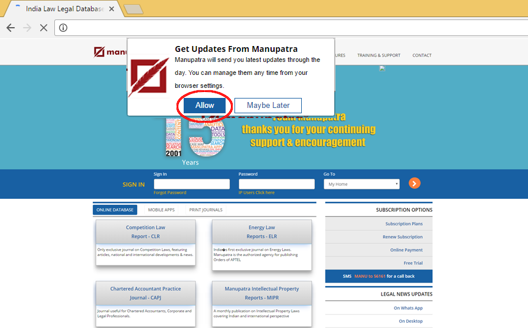Switch to Print Journals tab
The height and width of the screenshot is (328, 528).
click(206, 209)
